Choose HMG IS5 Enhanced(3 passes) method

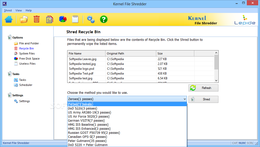[x=127, y=128]
